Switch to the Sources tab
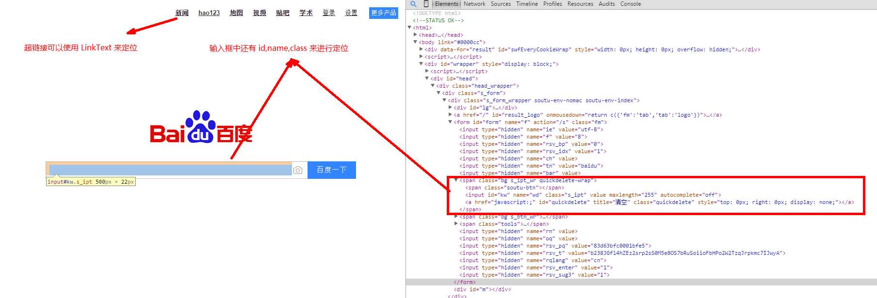Viewport: 877px width, 298px height. pos(501,4)
